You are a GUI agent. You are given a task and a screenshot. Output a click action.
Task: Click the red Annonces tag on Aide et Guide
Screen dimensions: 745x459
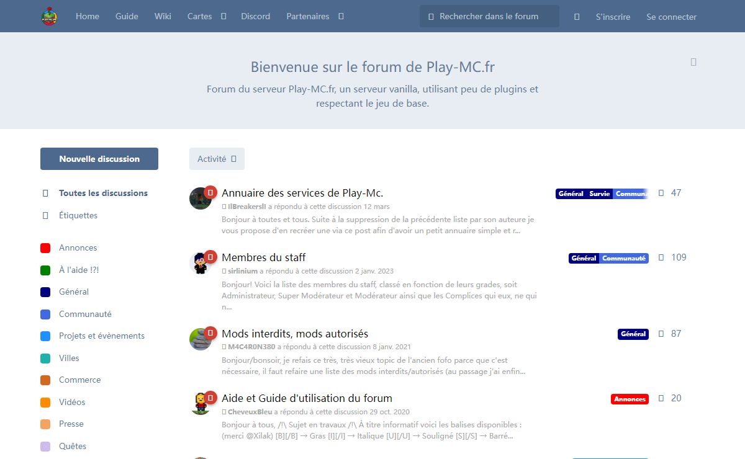click(x=630, y=399)
